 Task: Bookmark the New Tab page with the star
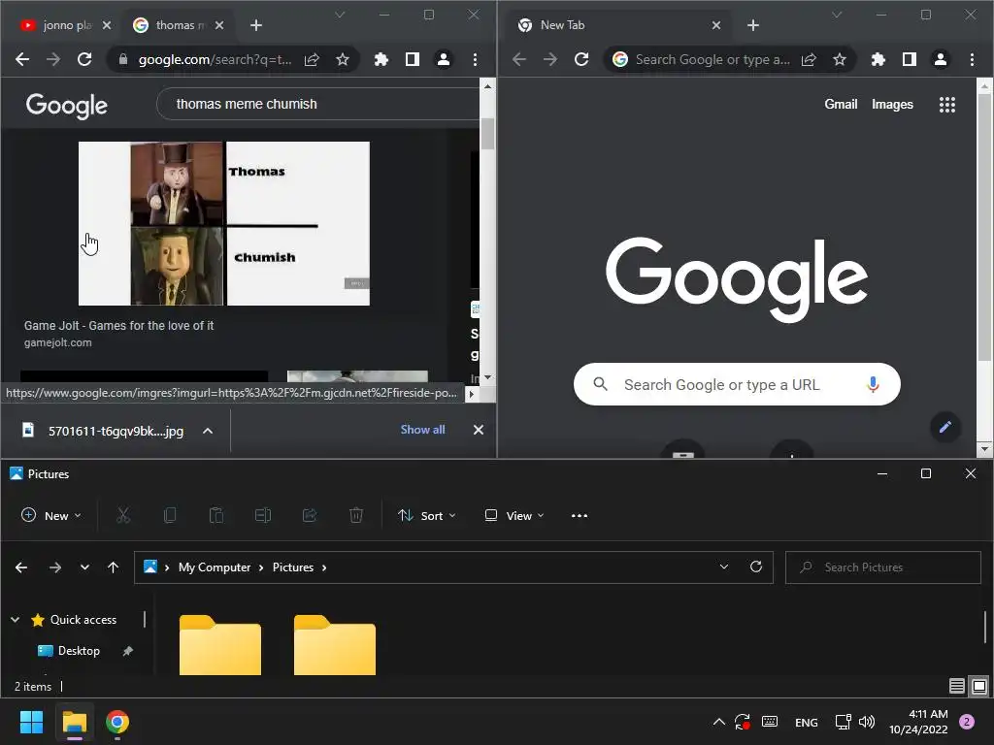[x=840, y=59]
